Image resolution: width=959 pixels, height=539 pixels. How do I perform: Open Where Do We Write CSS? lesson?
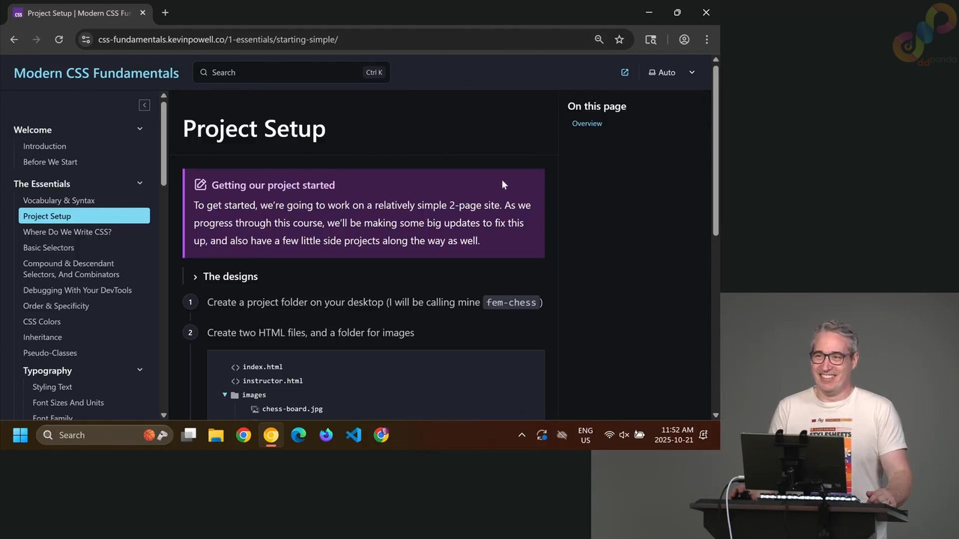(67, 232)
